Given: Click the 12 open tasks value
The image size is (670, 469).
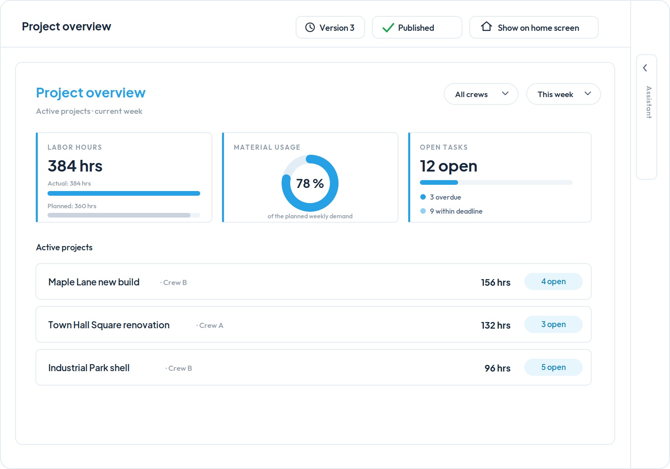Looking at the screenshot, I should (x=448, y=166).
